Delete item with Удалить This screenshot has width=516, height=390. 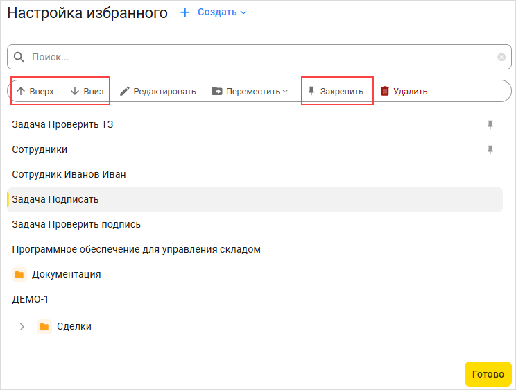coord(404,91)
